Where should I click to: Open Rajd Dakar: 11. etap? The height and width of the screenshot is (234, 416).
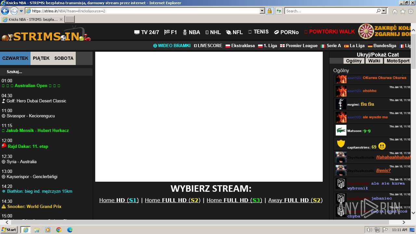tap(25, 146)
